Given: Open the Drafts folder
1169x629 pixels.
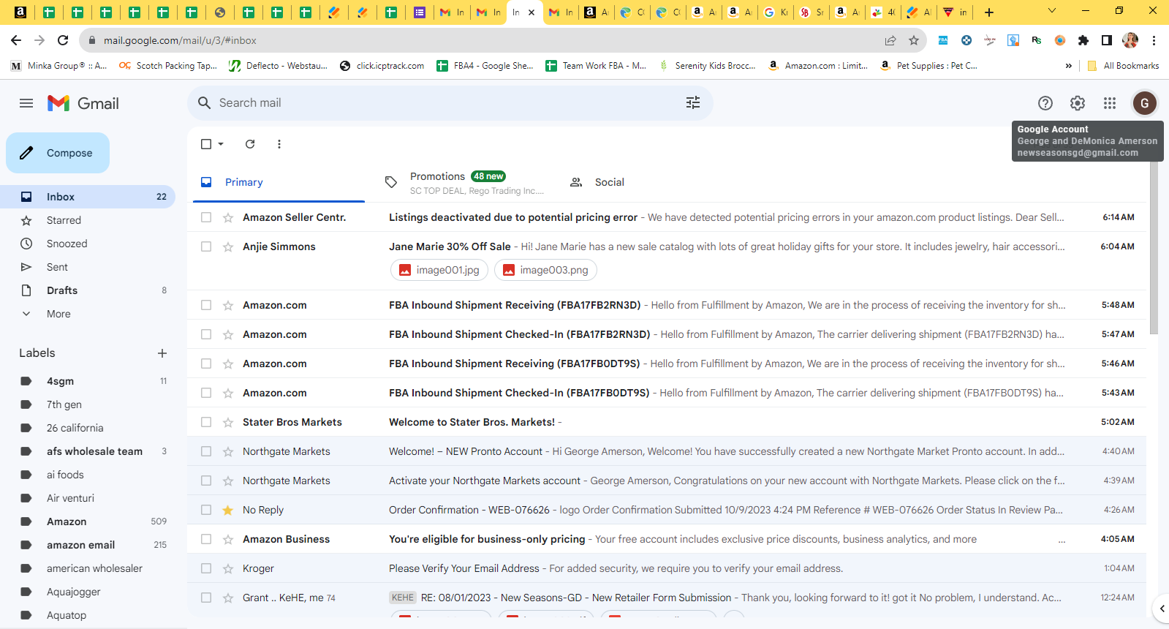Looking at the screenshot, I should click(x=88, y=290).
